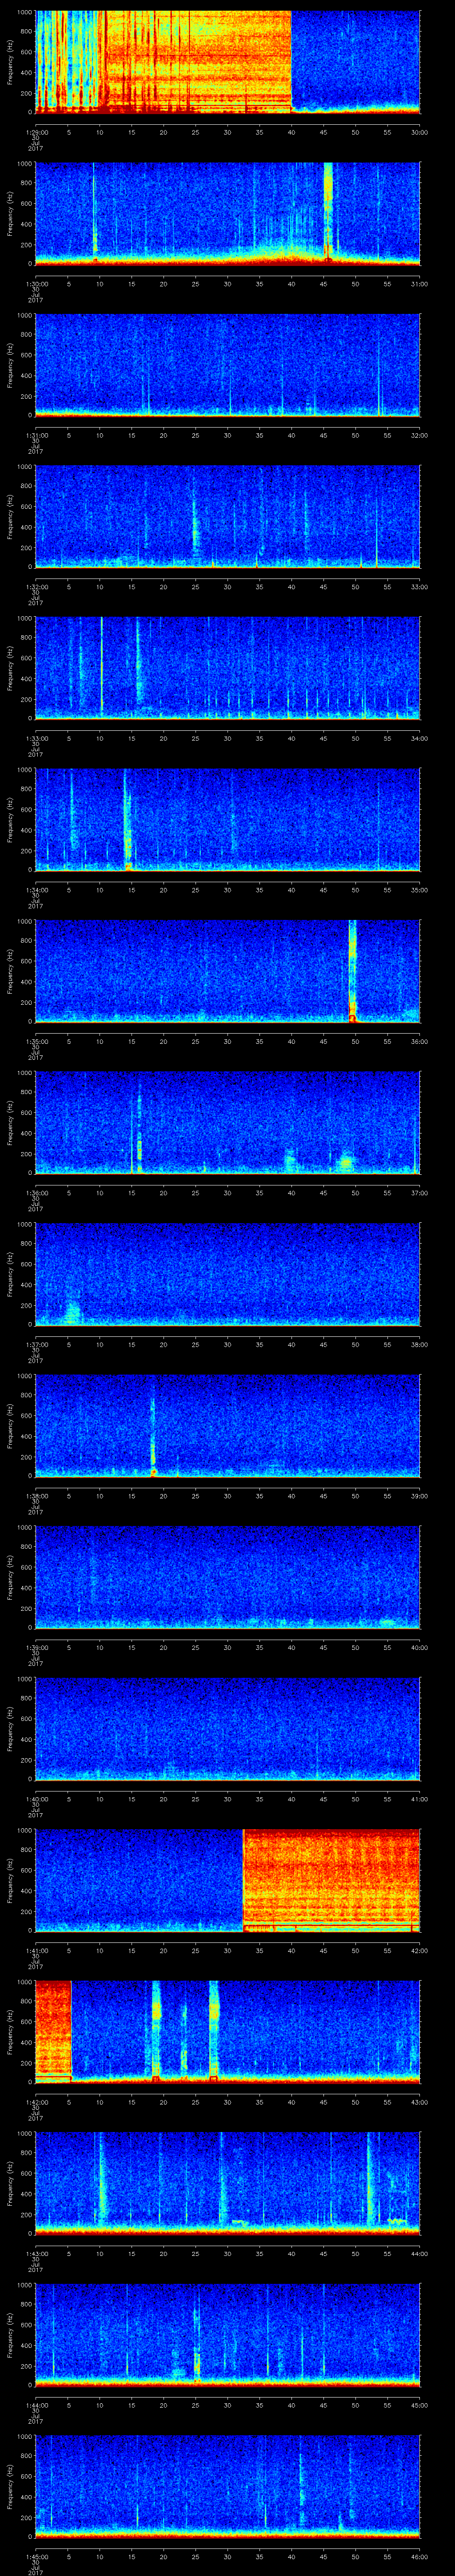The width and height of the screenshot is (455, 2576).
Task: Click the 45:00 end label of the 1:44:00 spectrogram
Action: point(418,2405)
